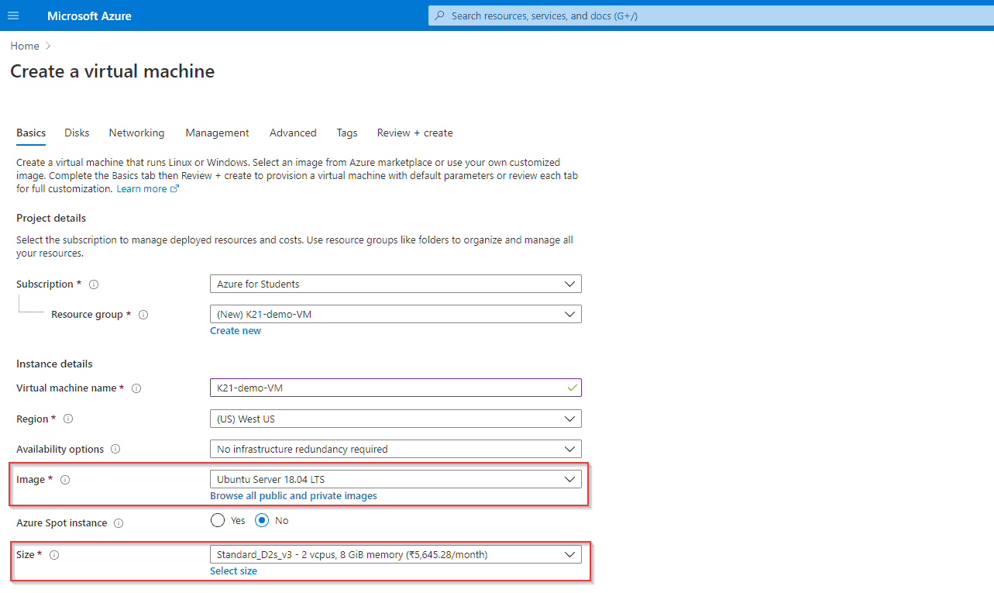Click the info icon beside Size

coord(52,554)
